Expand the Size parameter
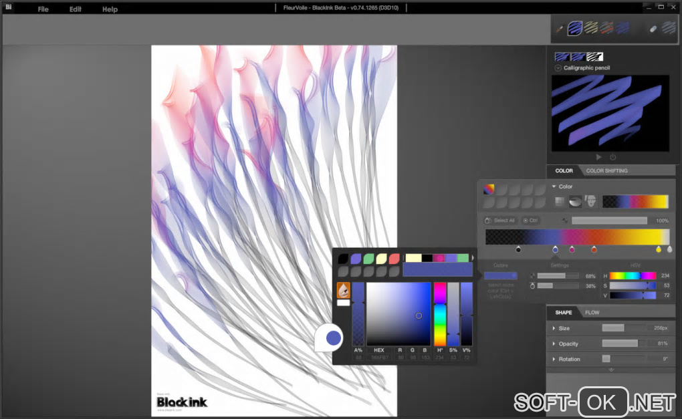 [x=554, y=328]
